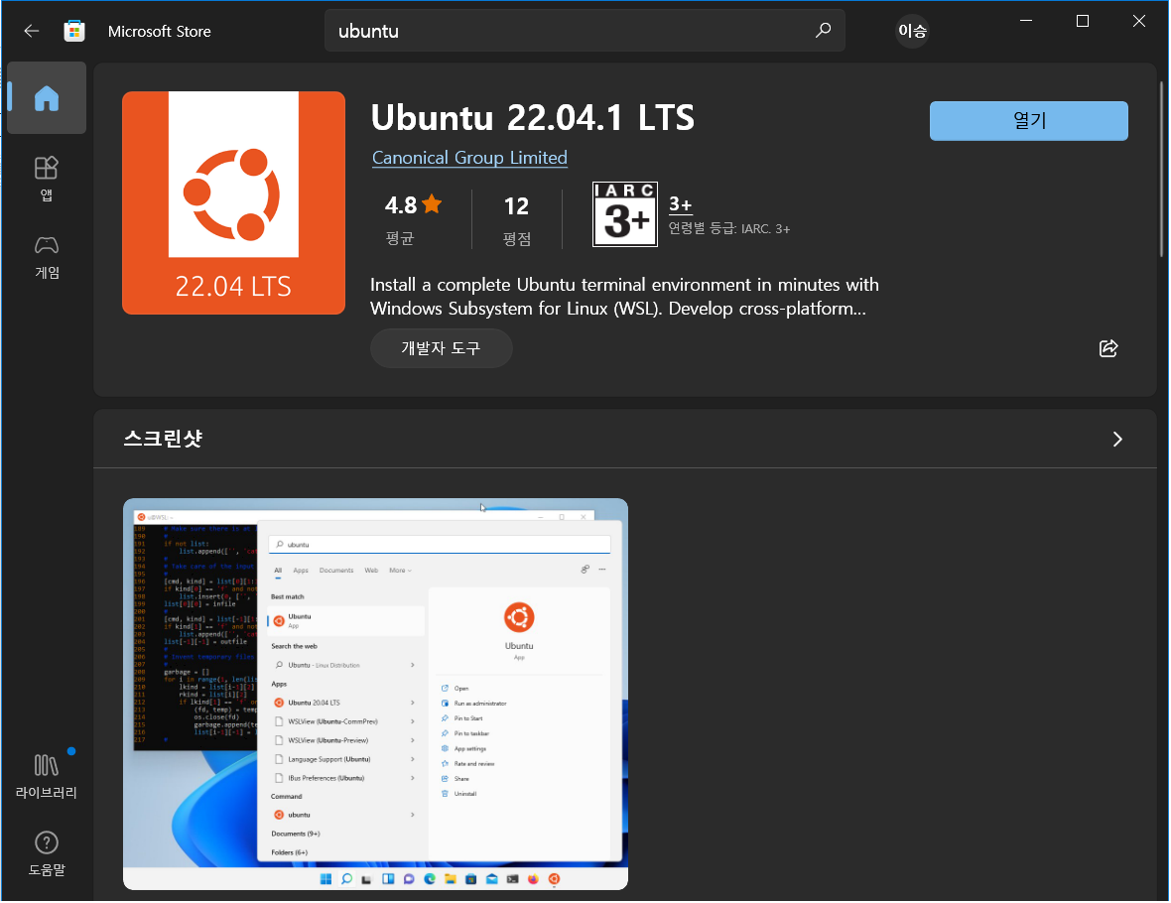Click the IARC 3+ rating badge
Screen dimensions: 1171x903
624,214
